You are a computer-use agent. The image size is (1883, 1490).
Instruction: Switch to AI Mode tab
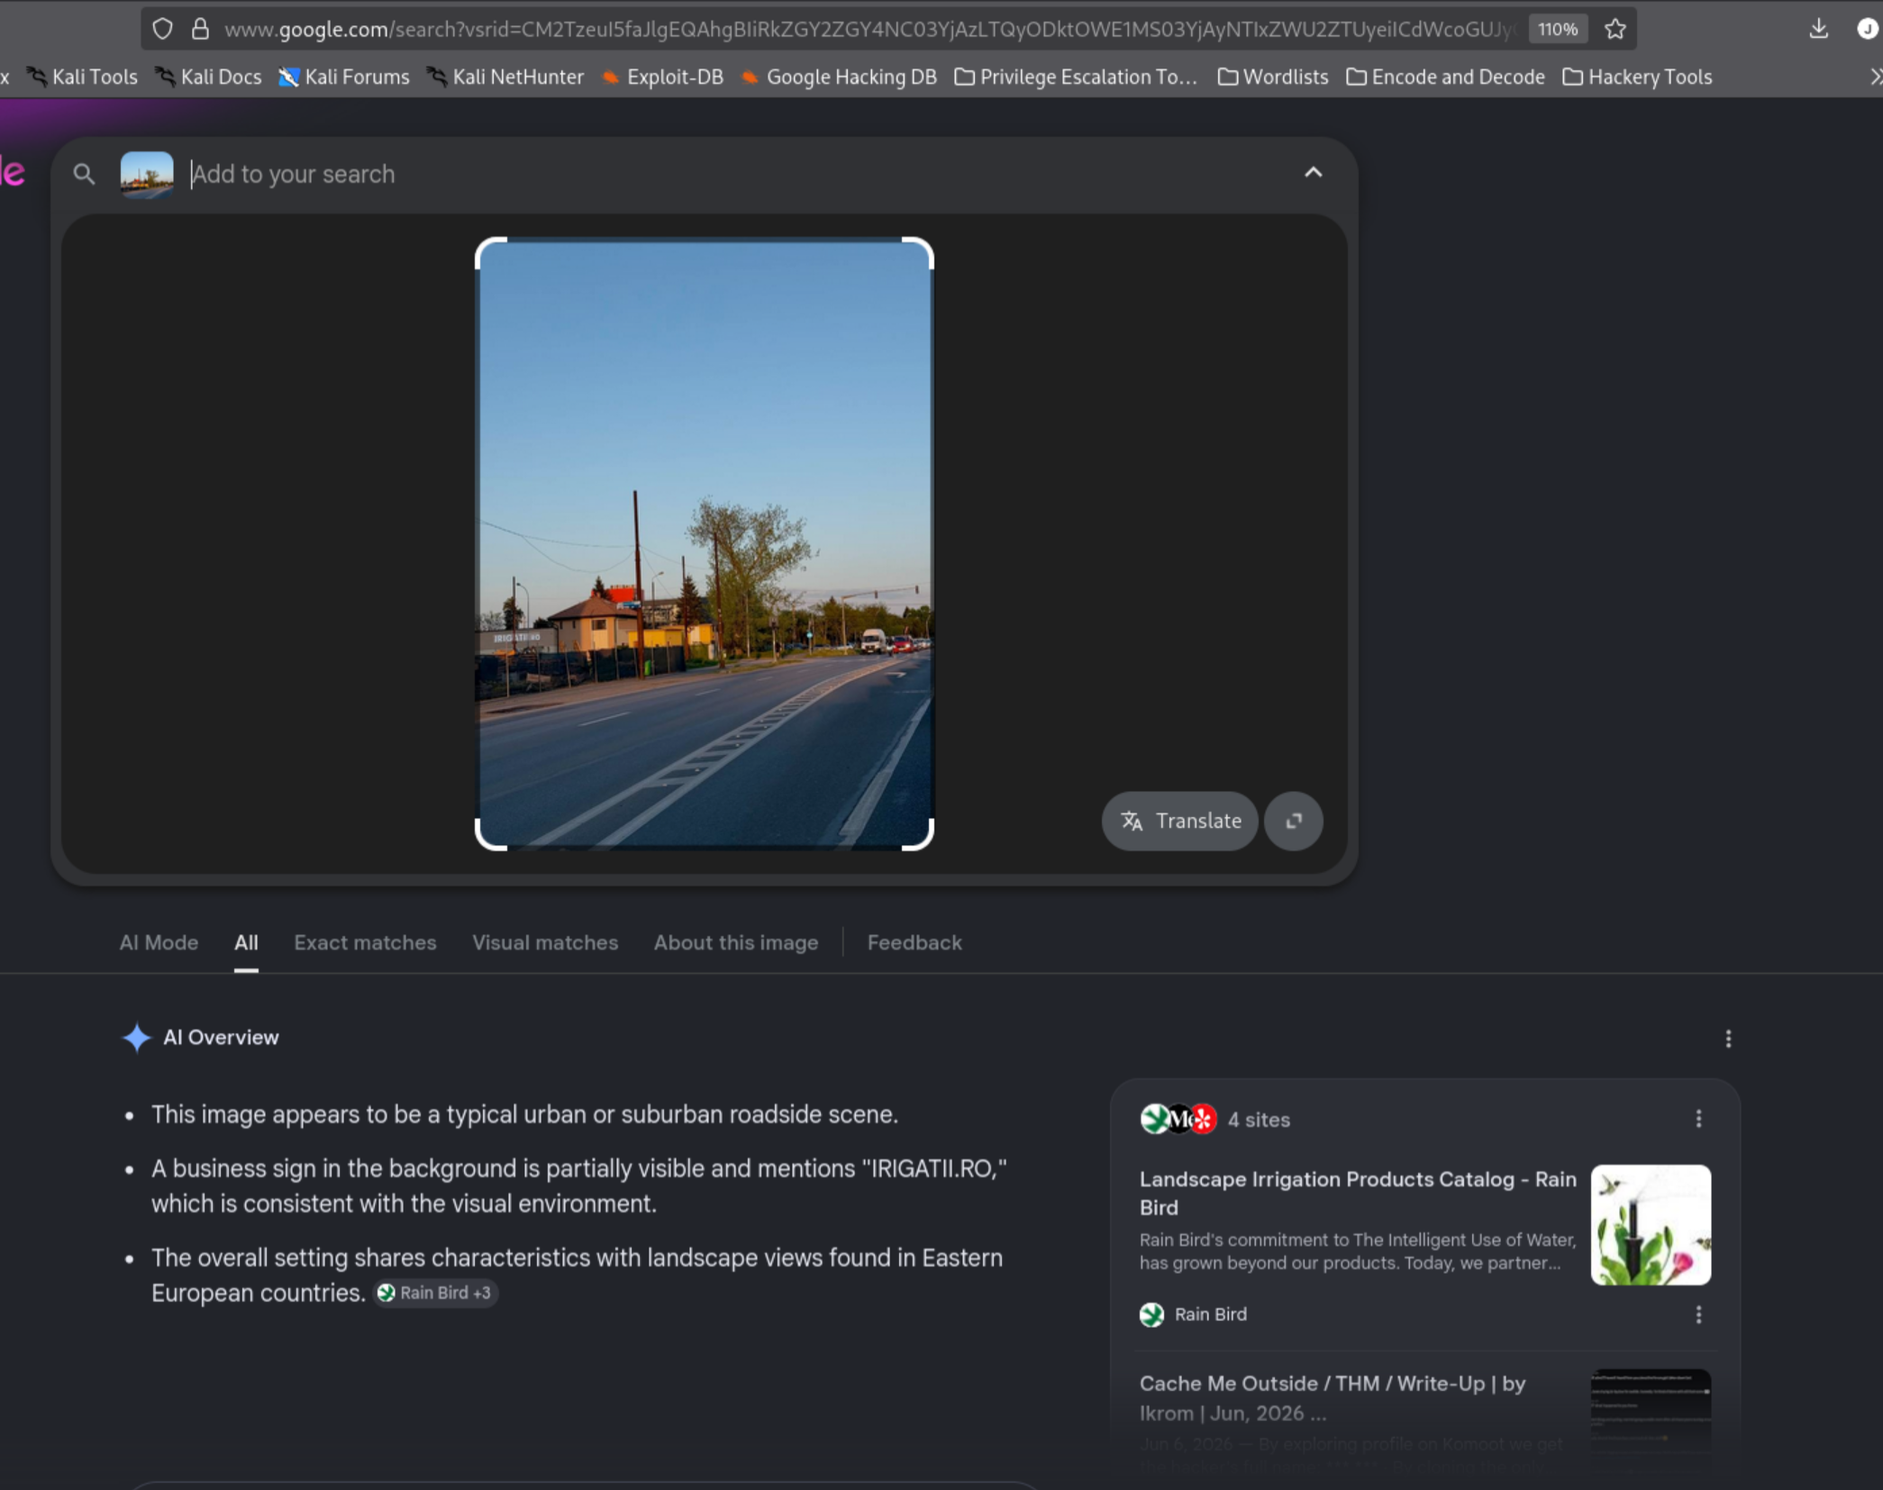pos(159,942)
